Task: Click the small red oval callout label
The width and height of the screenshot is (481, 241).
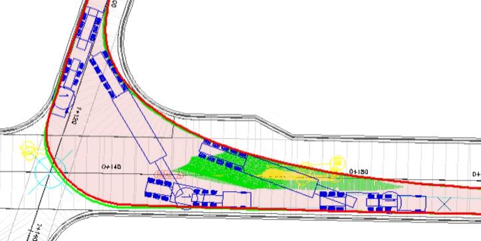Action: tap(169, 175)
